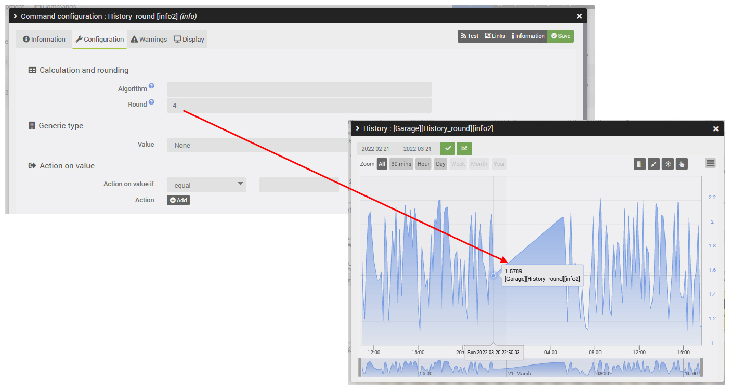The width and height of the screenshot is (730, 391).
Task: Set zoom to Day
Action: [x=441, y=164]
